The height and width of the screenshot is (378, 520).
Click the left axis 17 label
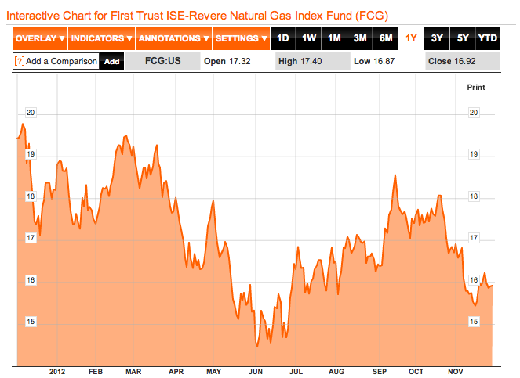31,238
